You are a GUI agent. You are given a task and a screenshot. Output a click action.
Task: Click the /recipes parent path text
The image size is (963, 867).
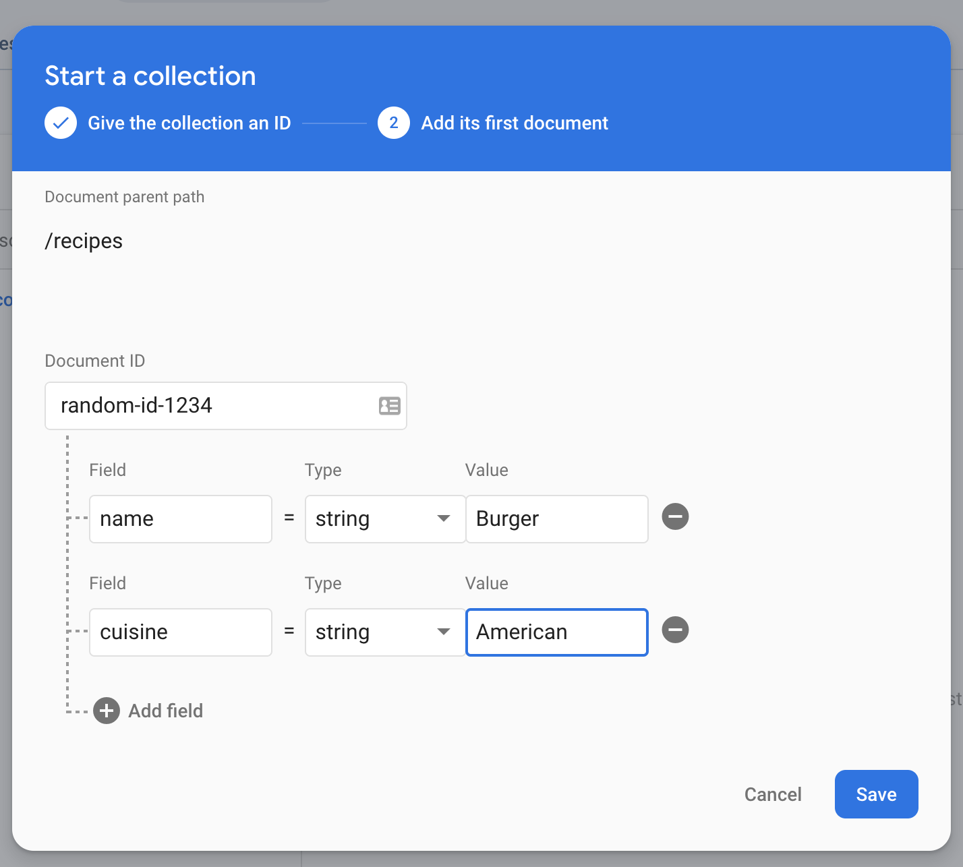coord(84,241)
